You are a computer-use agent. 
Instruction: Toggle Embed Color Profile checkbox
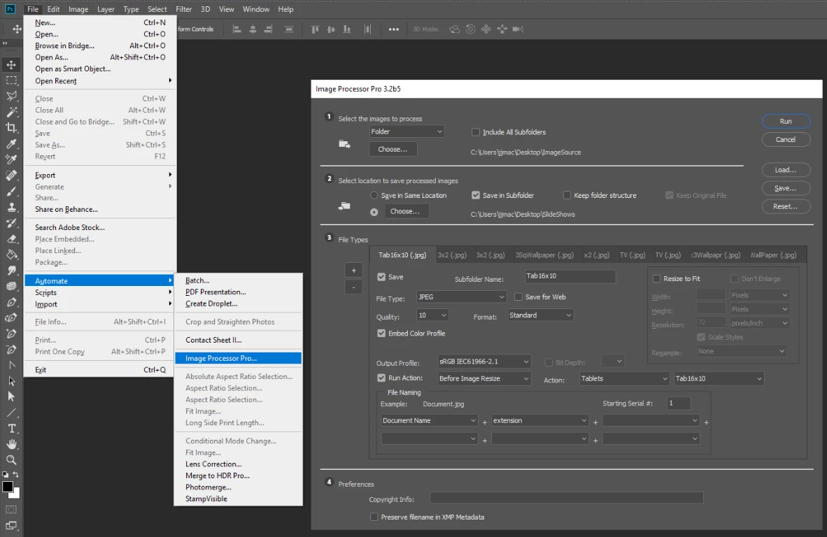click(381, 334)
